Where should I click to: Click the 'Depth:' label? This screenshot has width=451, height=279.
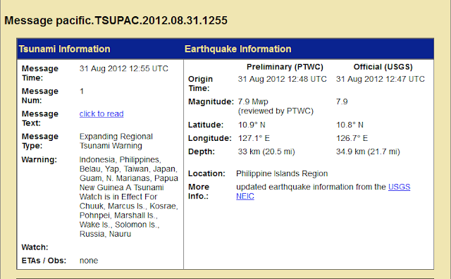202,152
